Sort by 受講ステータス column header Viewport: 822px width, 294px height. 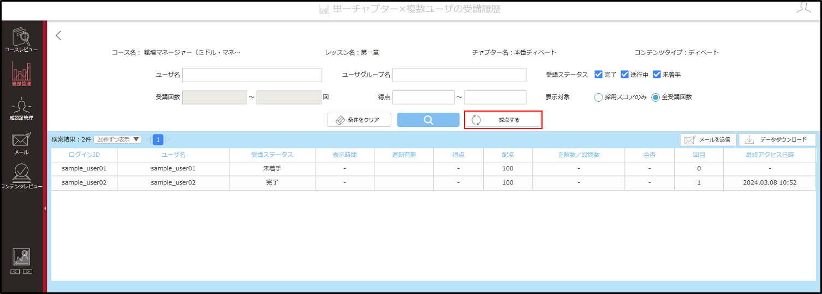click(272, 155)
